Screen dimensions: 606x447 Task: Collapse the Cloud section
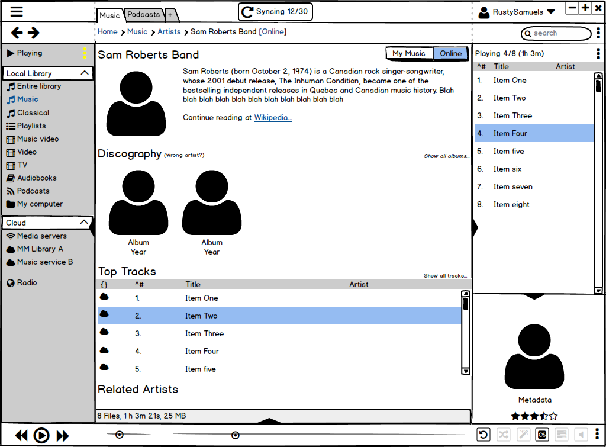(x=85, y=223)
